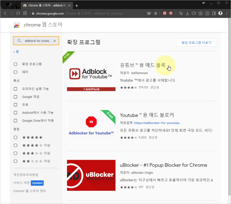The image size is (231, 204).
Task: Open the adblocker-for-youtube provider URL
Action: coord(158,123)
